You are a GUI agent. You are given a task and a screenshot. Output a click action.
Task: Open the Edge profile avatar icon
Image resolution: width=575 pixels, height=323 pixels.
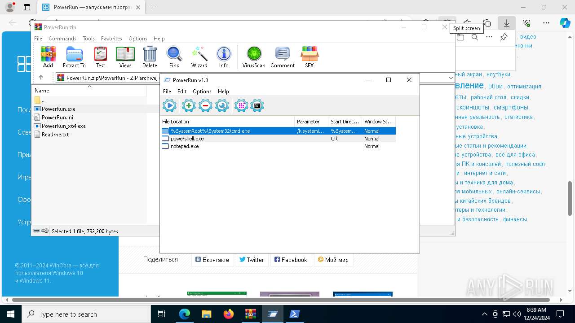pos(10,7)
